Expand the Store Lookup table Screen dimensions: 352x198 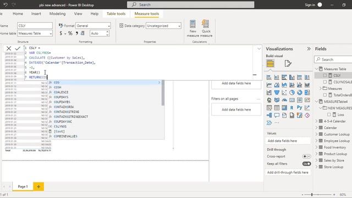317,167
